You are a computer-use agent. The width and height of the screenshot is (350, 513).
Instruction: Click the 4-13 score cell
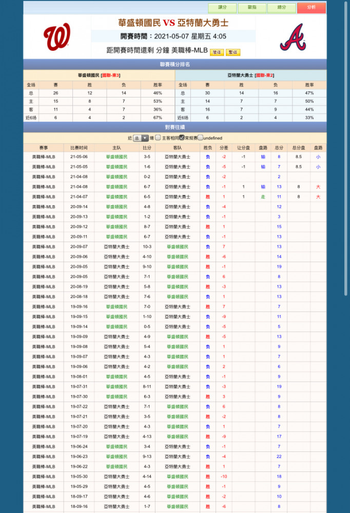point(147,437)
